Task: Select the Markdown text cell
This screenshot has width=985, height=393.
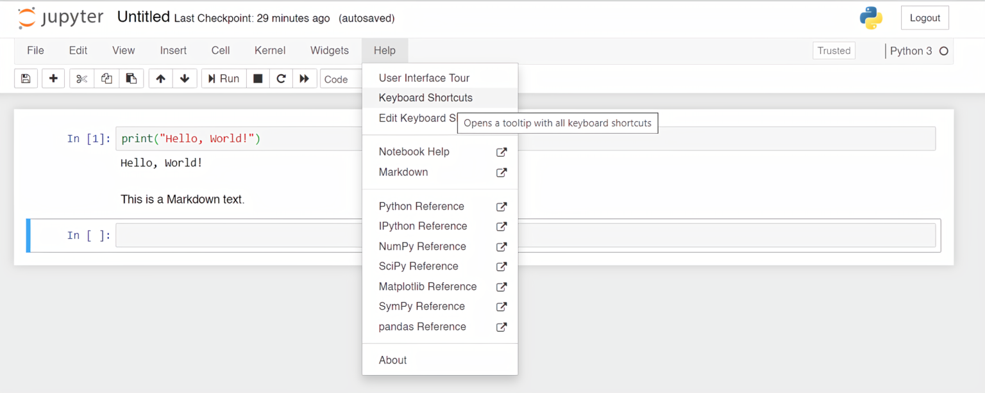Action: click(x=183, y=200)
